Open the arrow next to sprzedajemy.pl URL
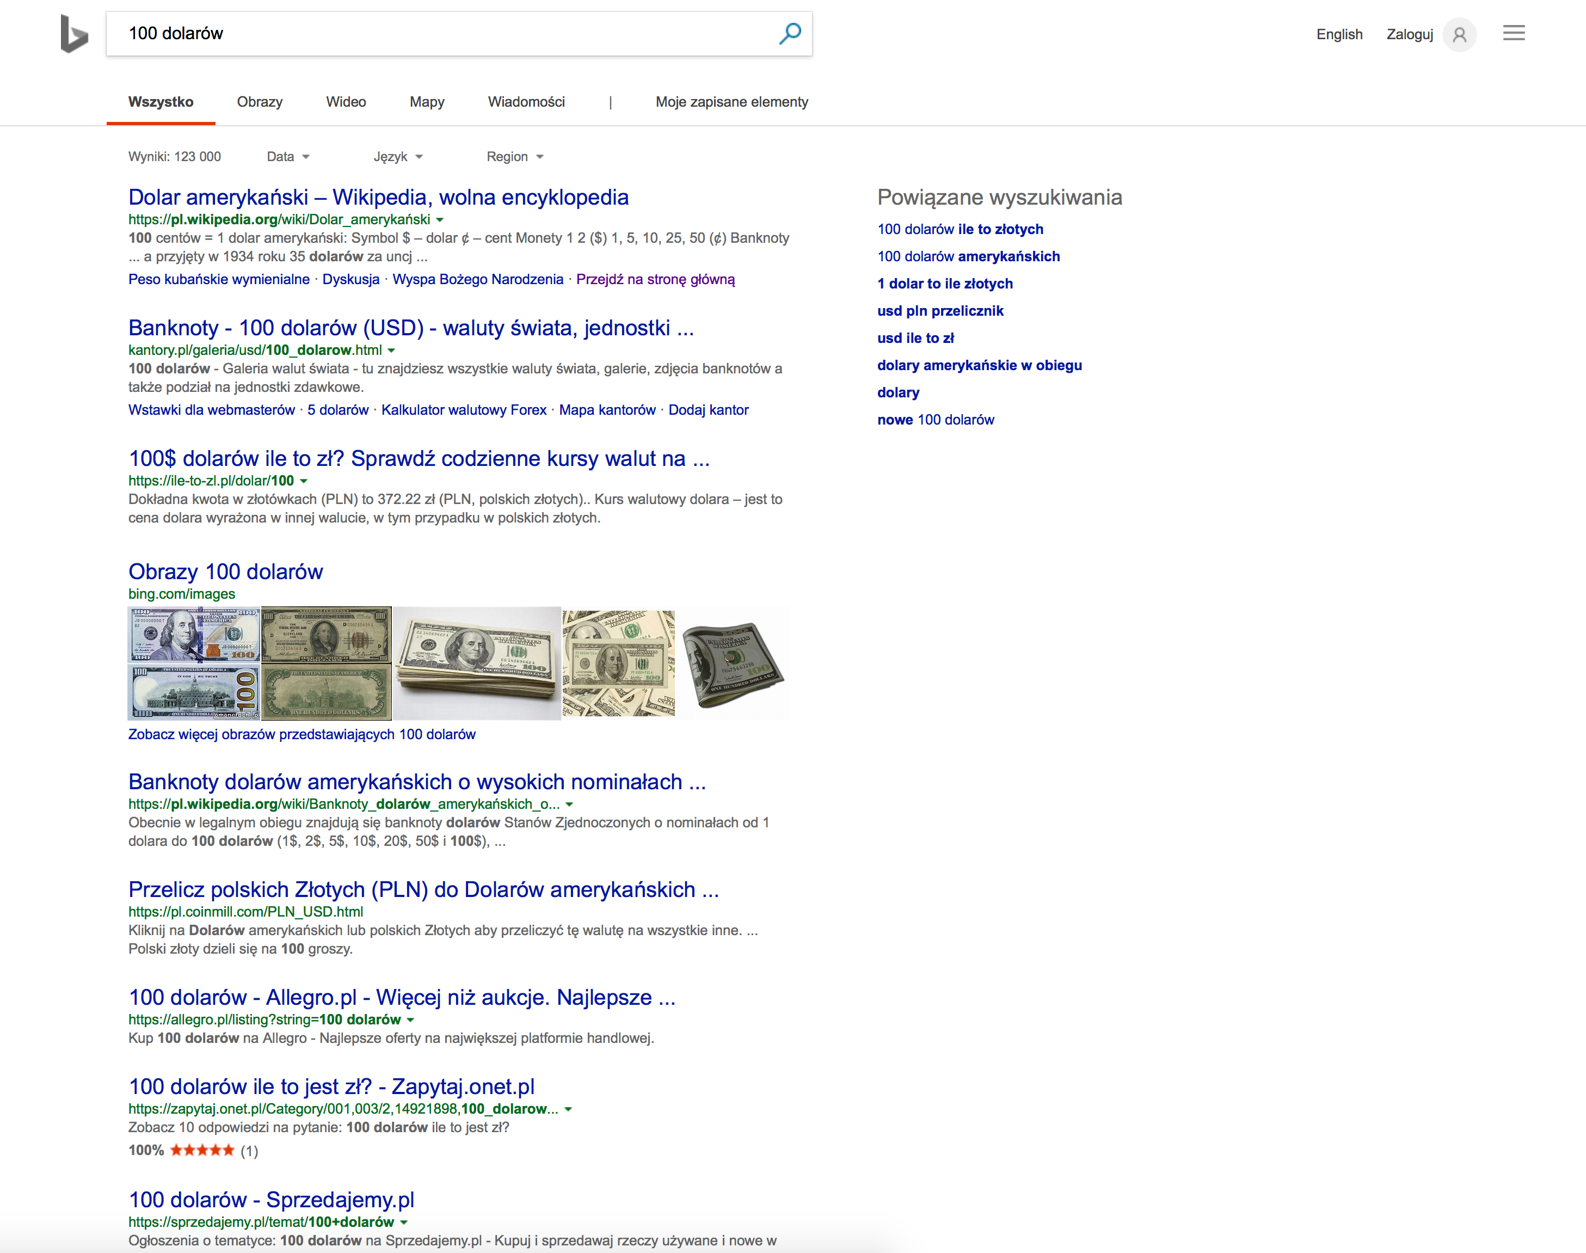Viewport: 1586px width, 1253px height. [x=403, y=1222]
